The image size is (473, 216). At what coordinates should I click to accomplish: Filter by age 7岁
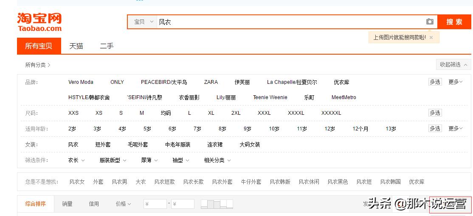coord(197,129)
